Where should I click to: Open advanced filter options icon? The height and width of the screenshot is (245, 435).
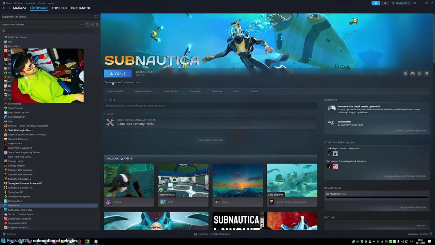point(96,31)
